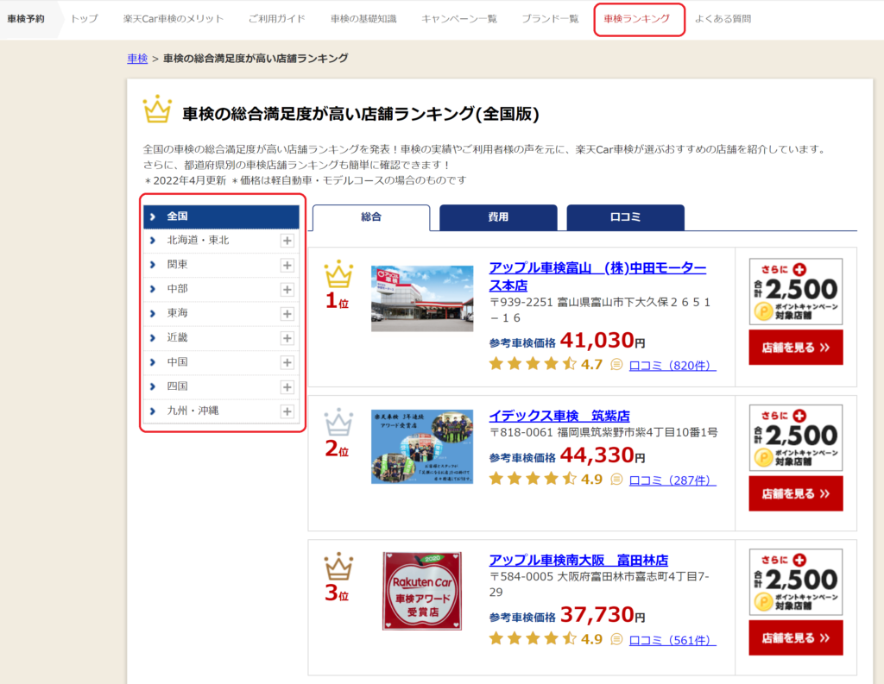Image resolution: width=884 pixels, height=684 pixels.
Task: Open the 車検予約 nav item
Action: [x=26, y=19]
